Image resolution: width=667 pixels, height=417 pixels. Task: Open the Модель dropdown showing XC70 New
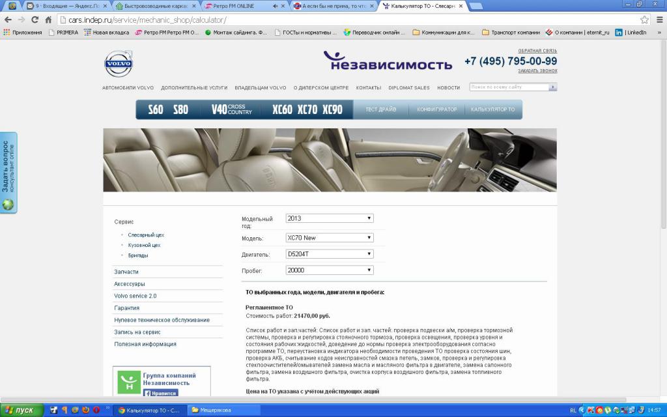pyautogui.click(x=330, y=238)
